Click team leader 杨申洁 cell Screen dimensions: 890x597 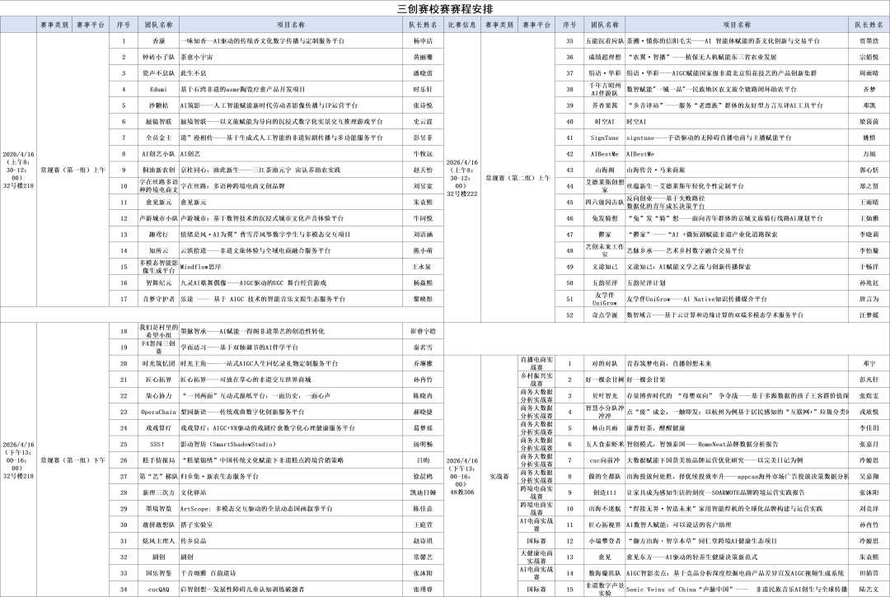422,40
